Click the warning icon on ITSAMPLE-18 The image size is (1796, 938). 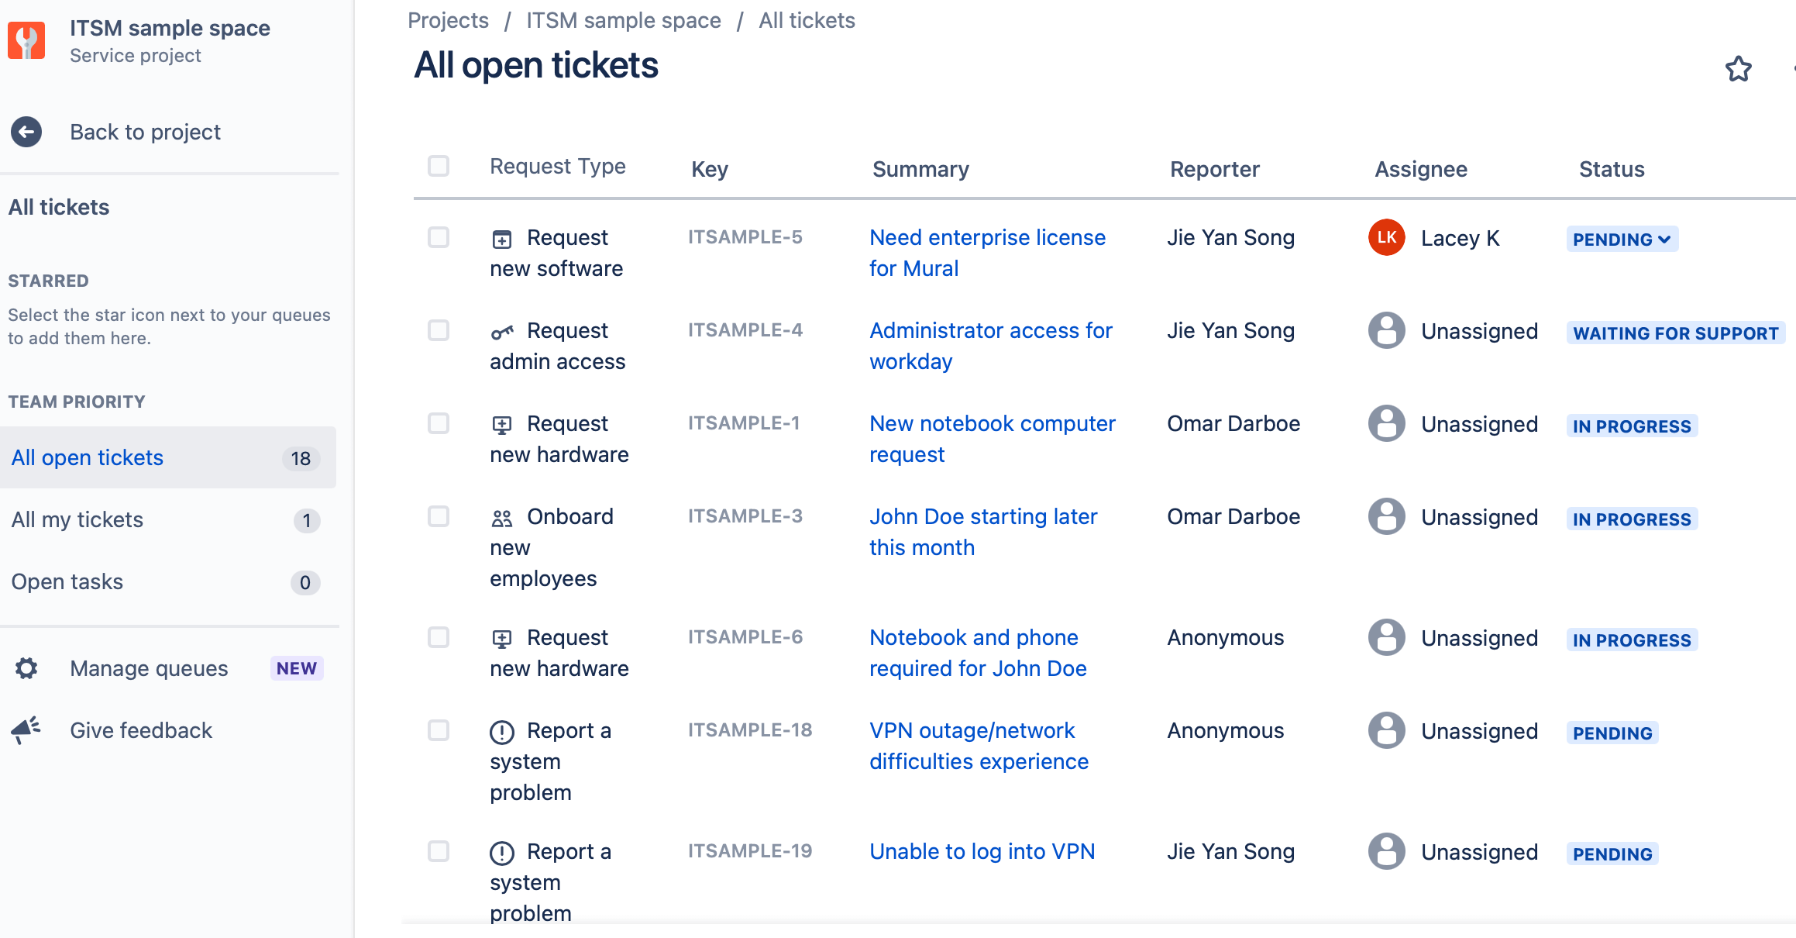(502, 731)
